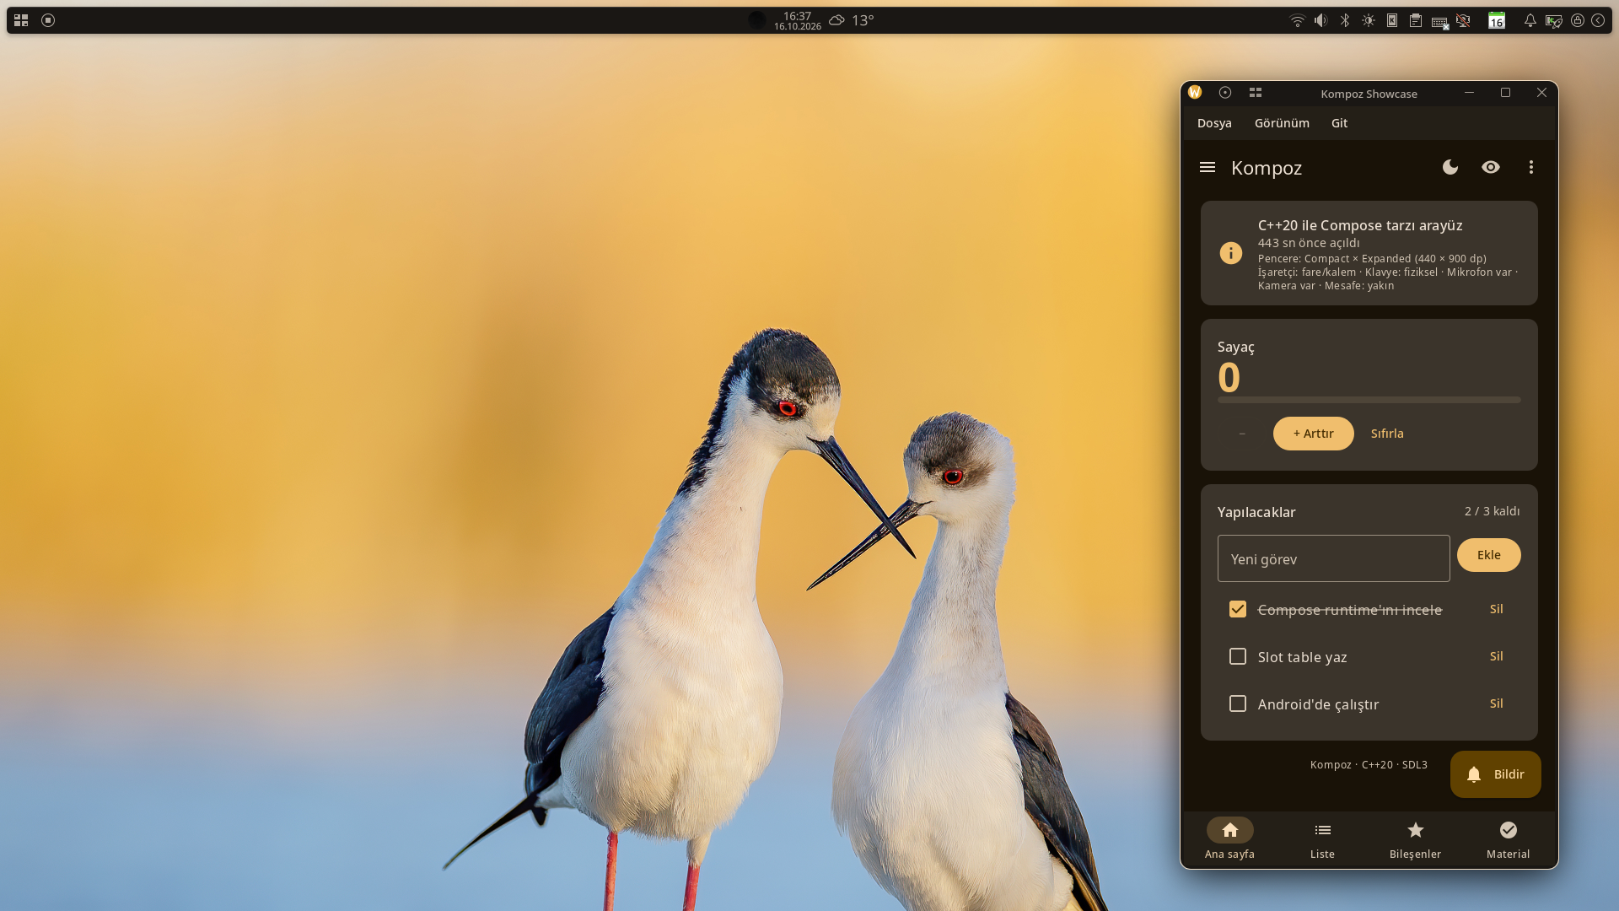The image size is (1619, 911).
Task: Check the Android'de çalıştır checkbox
Action: 1238,703
